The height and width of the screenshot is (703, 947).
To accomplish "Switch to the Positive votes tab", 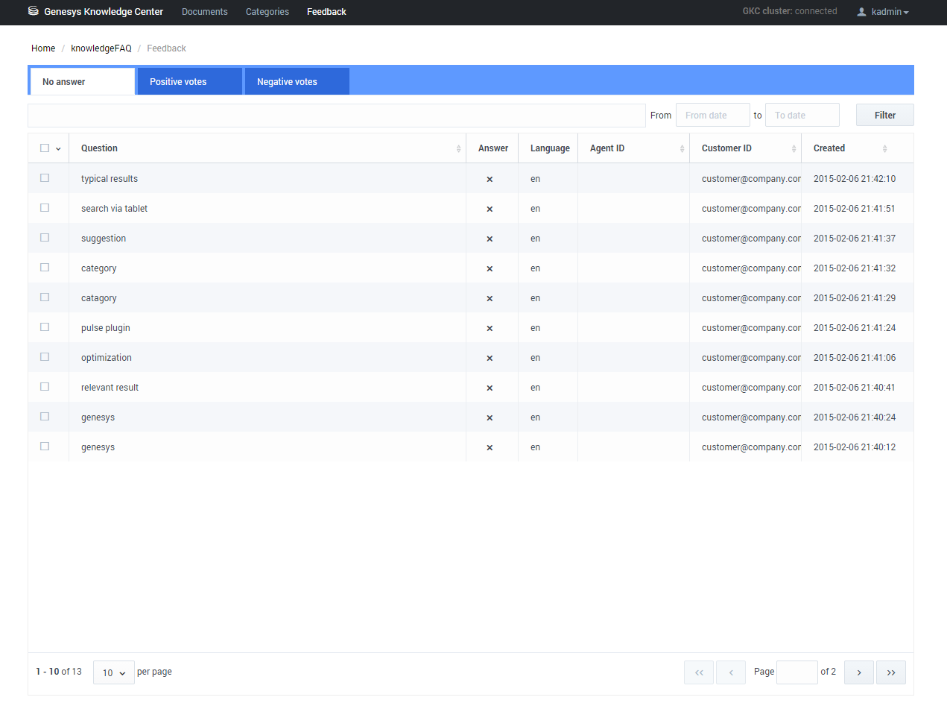I will coord(189,82).
